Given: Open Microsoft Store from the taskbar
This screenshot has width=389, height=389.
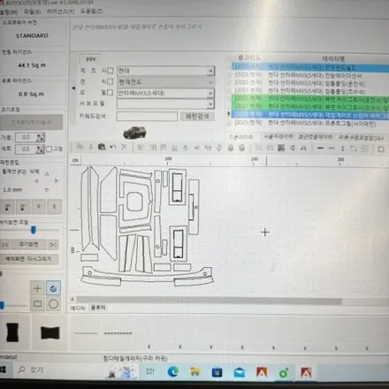Looking at the screenshot, I should coord(217,372).
